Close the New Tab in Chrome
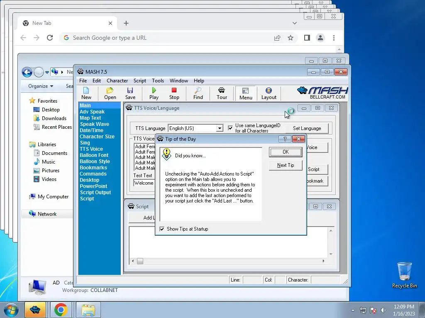The image size is (425, 318). pyautogui.click(x=110, y=23)
